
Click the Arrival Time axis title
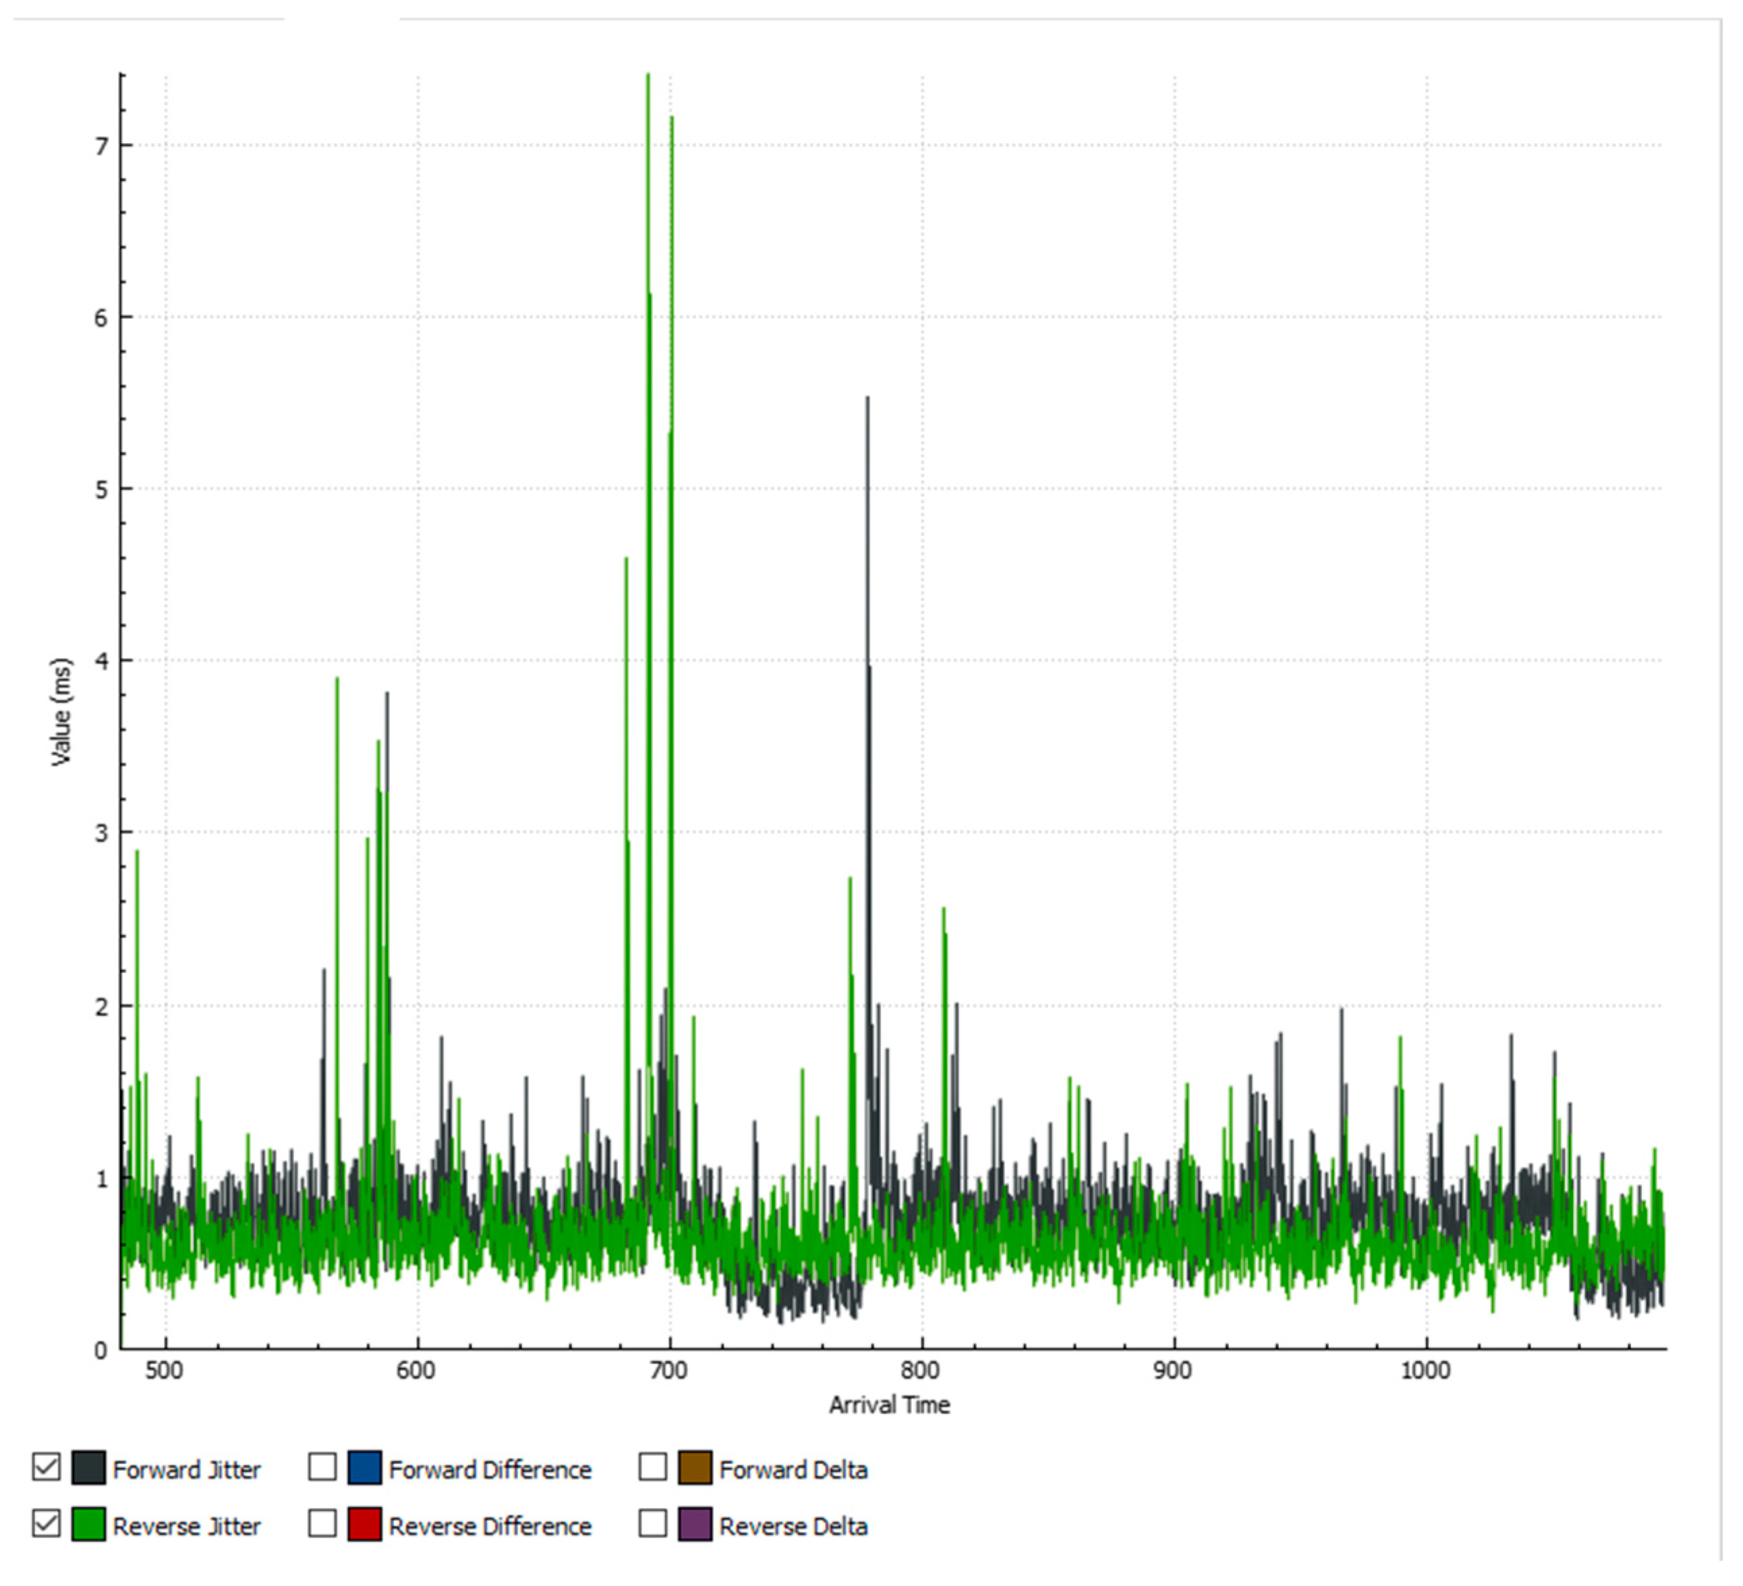[889, 1405]
